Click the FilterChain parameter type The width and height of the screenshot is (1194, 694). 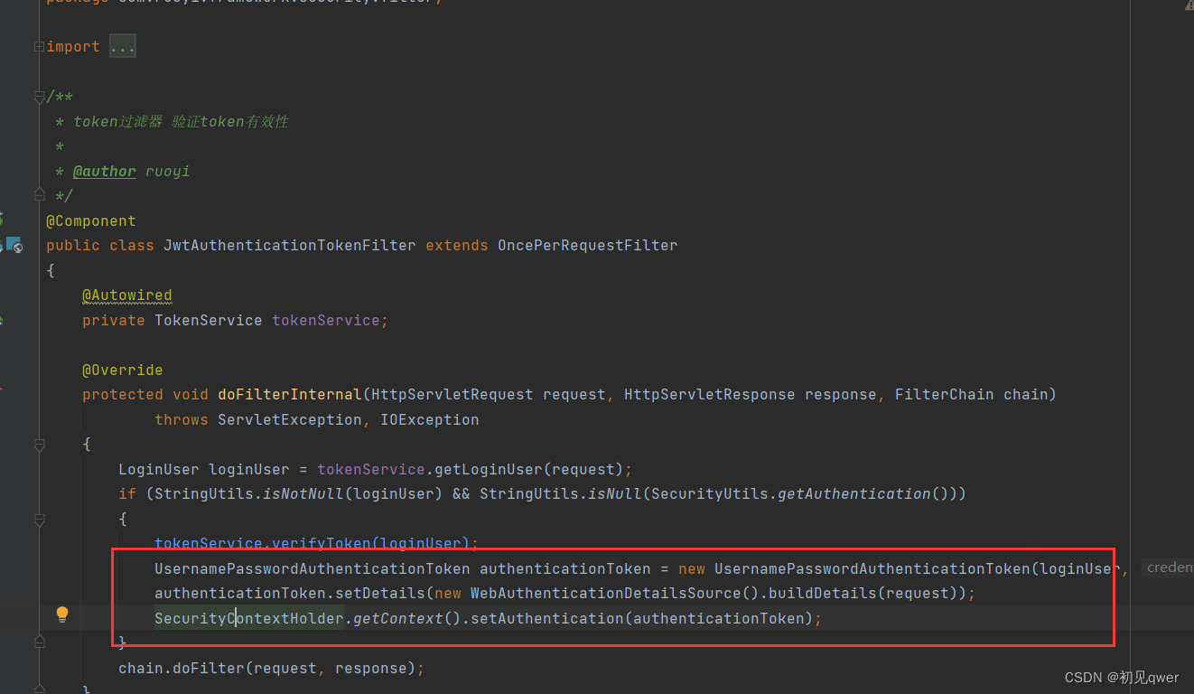click(945, 395)
